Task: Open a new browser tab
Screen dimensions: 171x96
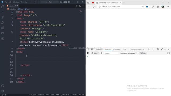Action: click(x=124, y=3)
